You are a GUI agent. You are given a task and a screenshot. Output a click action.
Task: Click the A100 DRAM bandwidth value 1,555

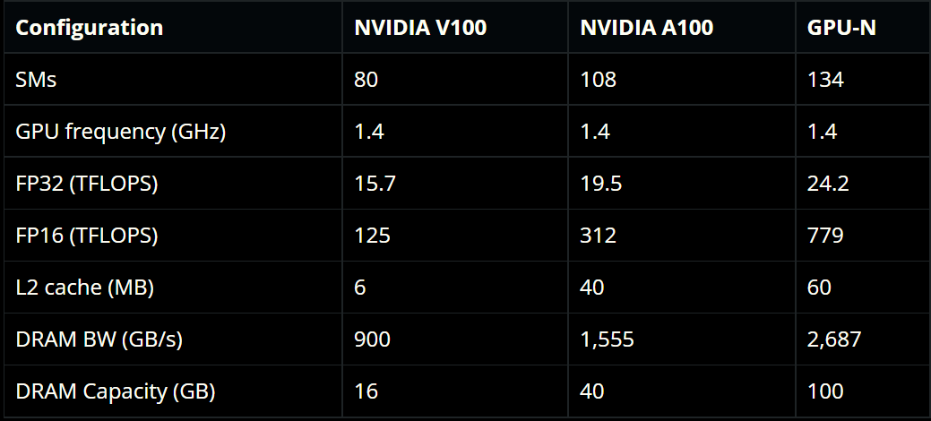pos(607,339)
